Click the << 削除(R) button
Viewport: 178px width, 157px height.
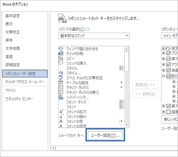(145, 94)
